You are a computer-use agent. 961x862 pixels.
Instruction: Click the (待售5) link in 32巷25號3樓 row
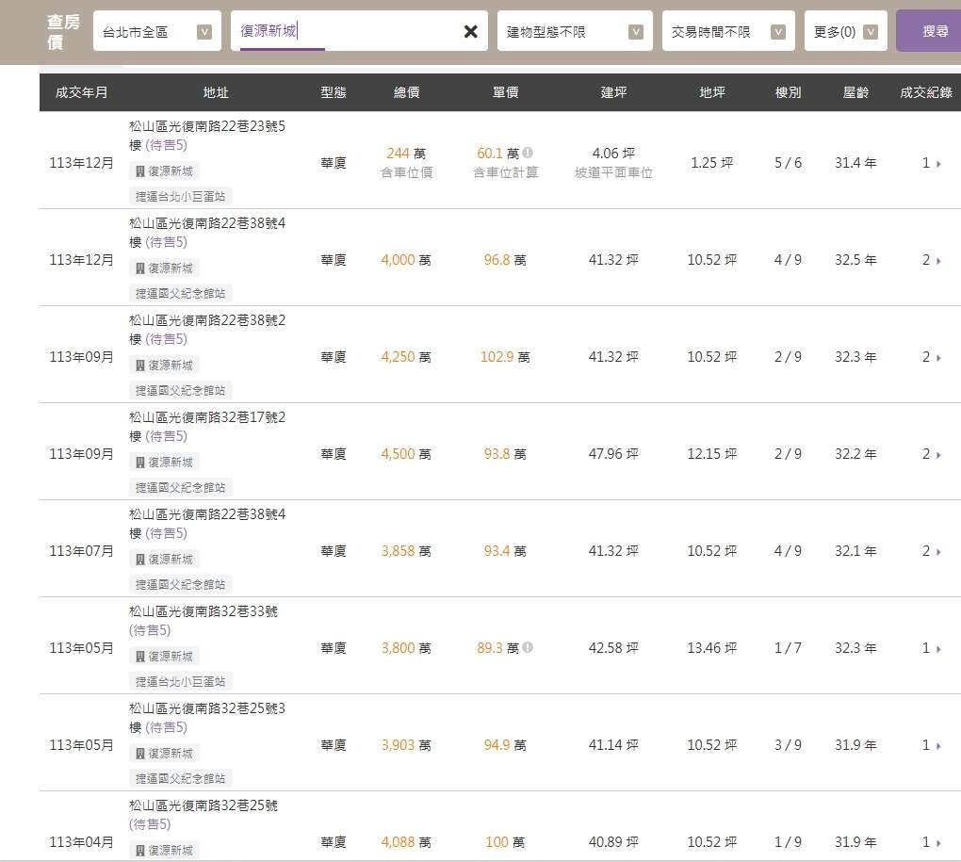[166, 727]
